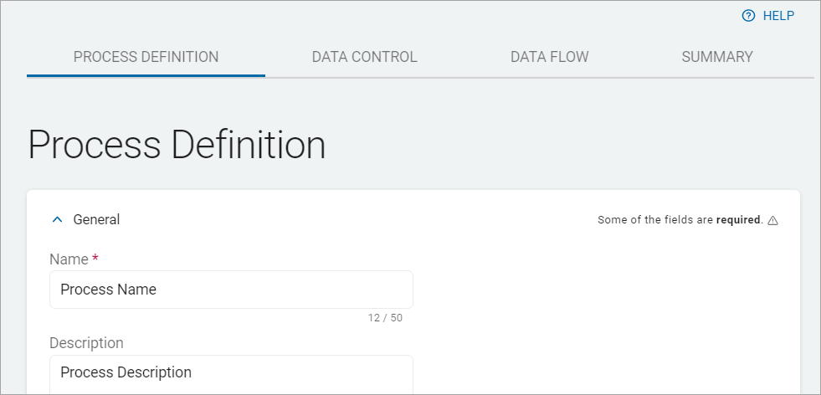Click the General section title
821x395 pixels.
coord(96,220)
